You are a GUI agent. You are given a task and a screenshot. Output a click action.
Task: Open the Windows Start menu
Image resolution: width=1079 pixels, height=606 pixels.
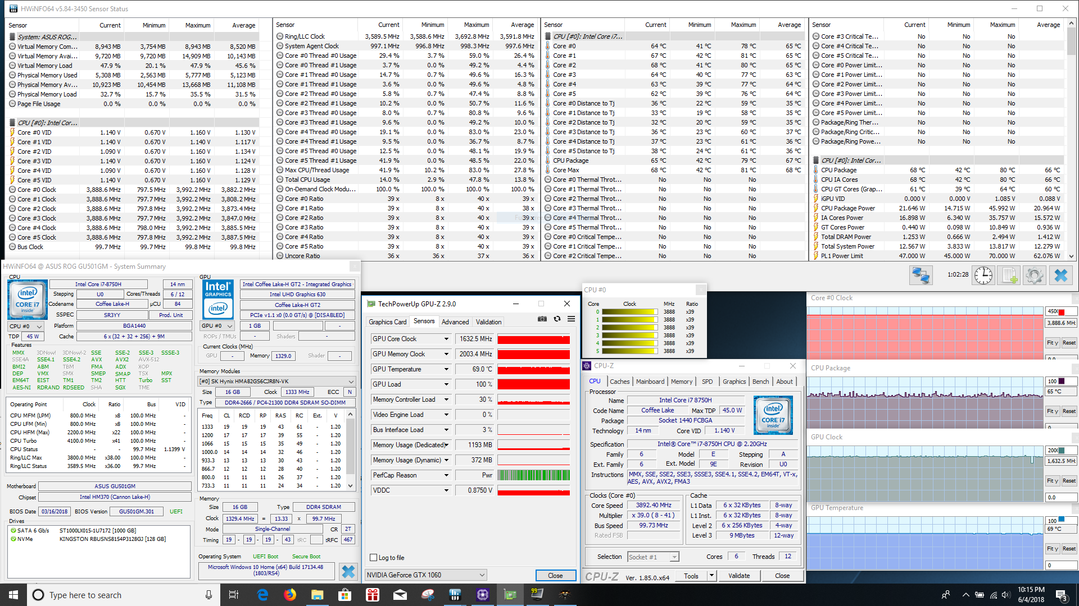pos(13,595)
